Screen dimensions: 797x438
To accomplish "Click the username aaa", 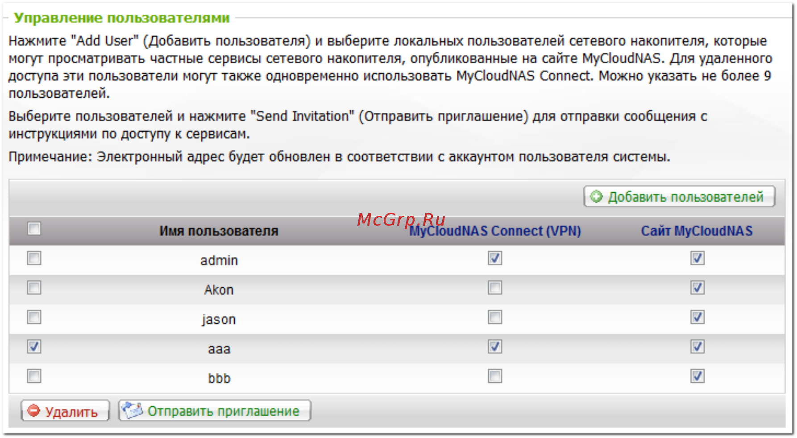I will (x=219, y=349).
